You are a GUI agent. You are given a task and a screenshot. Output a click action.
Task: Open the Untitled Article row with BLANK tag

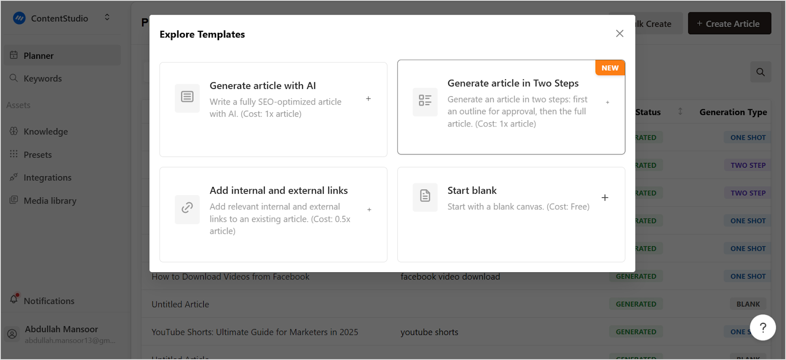click(180, 304)
